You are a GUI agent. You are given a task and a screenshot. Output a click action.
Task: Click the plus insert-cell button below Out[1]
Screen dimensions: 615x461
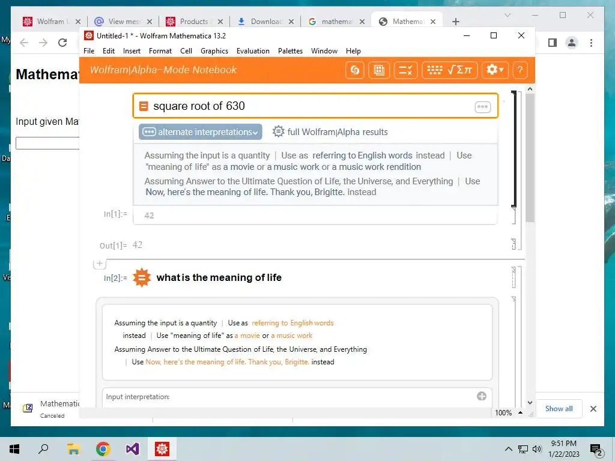tap(100, 264)
